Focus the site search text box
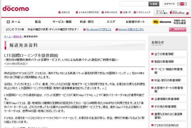Screen dimensions: 192x128 pos(134,4)
